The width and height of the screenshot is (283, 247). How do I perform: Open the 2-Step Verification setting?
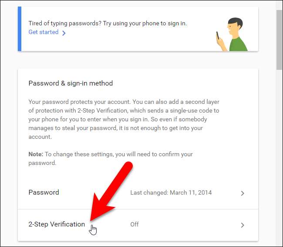pyautogui.click(x=57, y=224)
